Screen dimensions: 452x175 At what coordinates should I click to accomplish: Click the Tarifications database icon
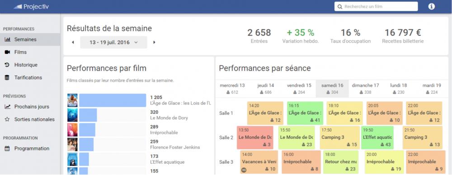[x=8, y=78]
